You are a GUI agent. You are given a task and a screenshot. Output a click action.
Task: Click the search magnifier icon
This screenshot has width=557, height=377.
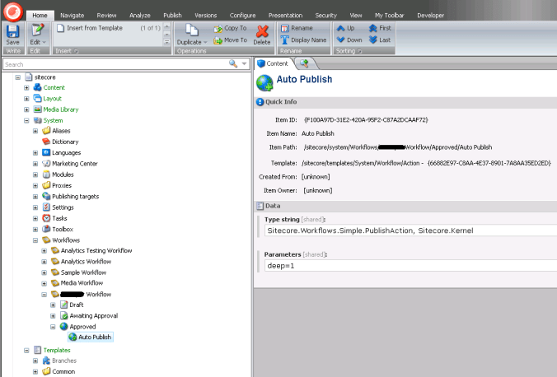pos(233,63)
